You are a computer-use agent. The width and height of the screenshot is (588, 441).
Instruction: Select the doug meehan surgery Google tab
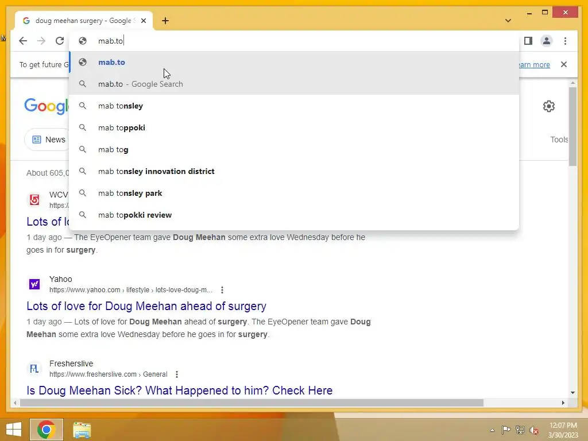coord(84,21)
